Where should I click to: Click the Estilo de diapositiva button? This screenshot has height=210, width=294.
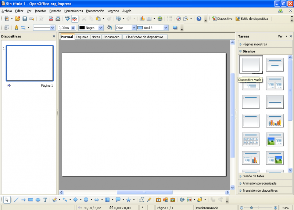pyautogui.click(x=252, y=19)
